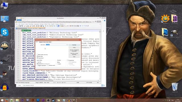This screenshot has height=102, width=182.
Task: Open the Plugins menu in Notepad++
Action: point(57,24)
